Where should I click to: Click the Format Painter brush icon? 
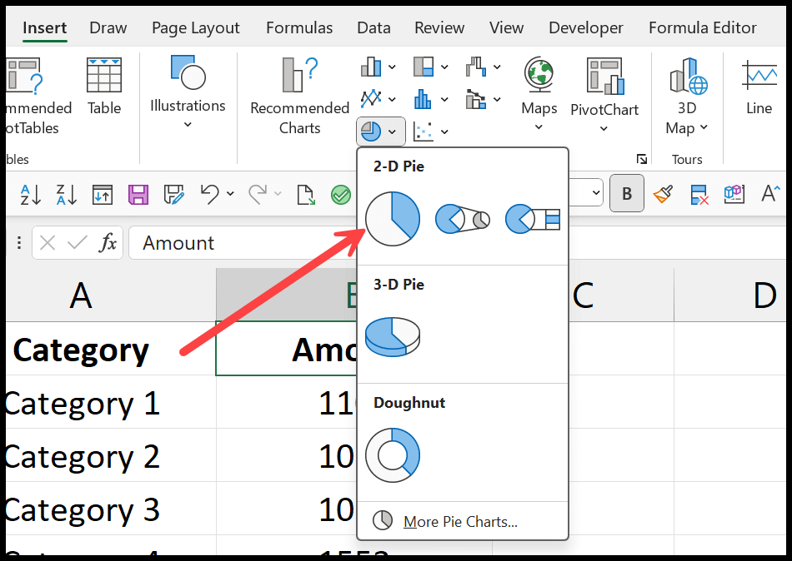pos(663,194)
